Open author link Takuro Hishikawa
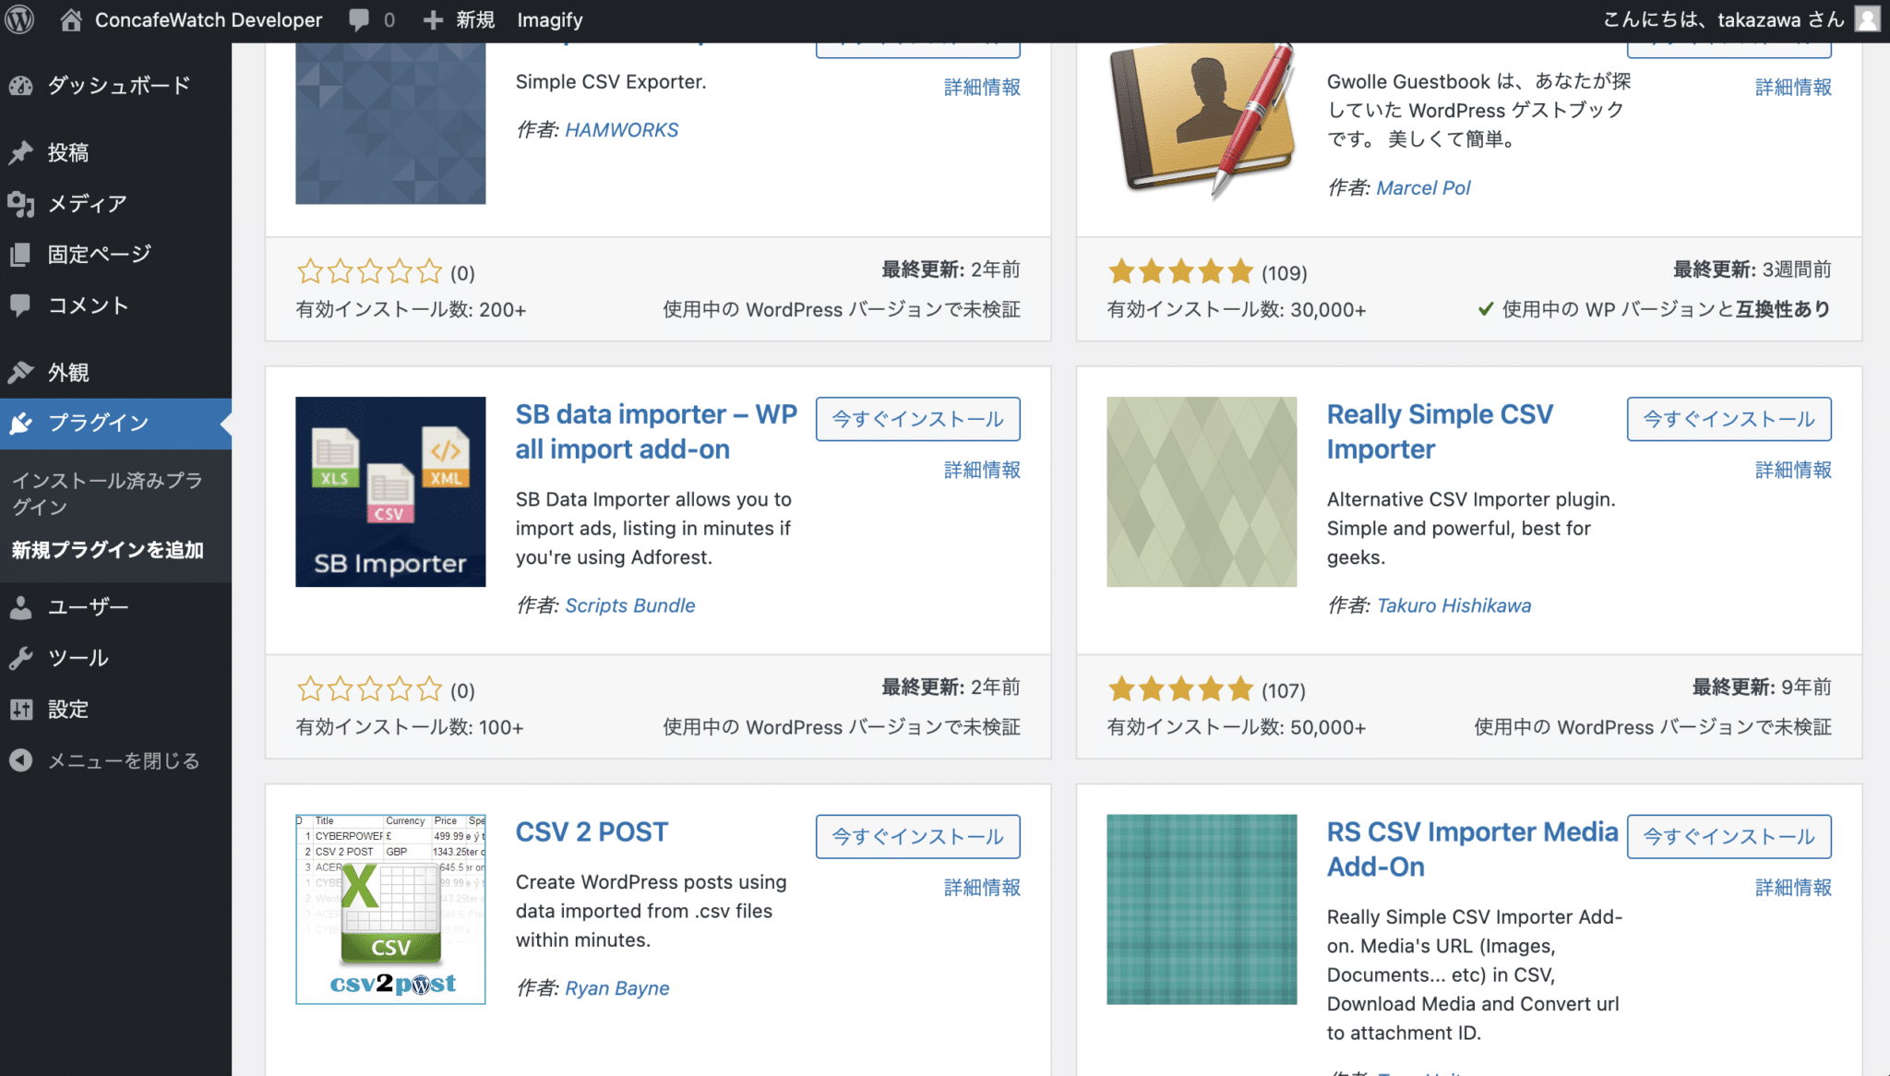The width and height of the screenshot is (1890, 1076). pyautogui.click(x=1453, y=605)
